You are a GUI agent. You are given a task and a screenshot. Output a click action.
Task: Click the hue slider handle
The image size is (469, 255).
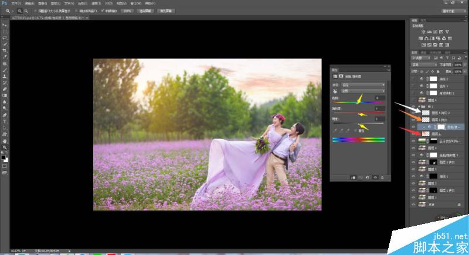[358, 104]
